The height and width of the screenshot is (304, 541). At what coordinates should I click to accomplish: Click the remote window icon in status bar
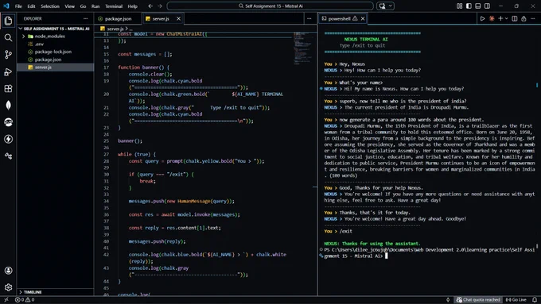[6, 299]
